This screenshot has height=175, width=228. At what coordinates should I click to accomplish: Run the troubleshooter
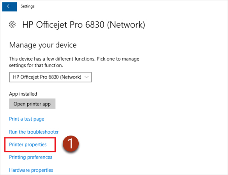tap(34, 132)
